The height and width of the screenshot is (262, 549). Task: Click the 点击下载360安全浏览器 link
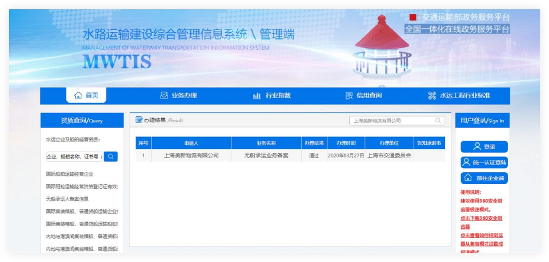click(481, 222)
